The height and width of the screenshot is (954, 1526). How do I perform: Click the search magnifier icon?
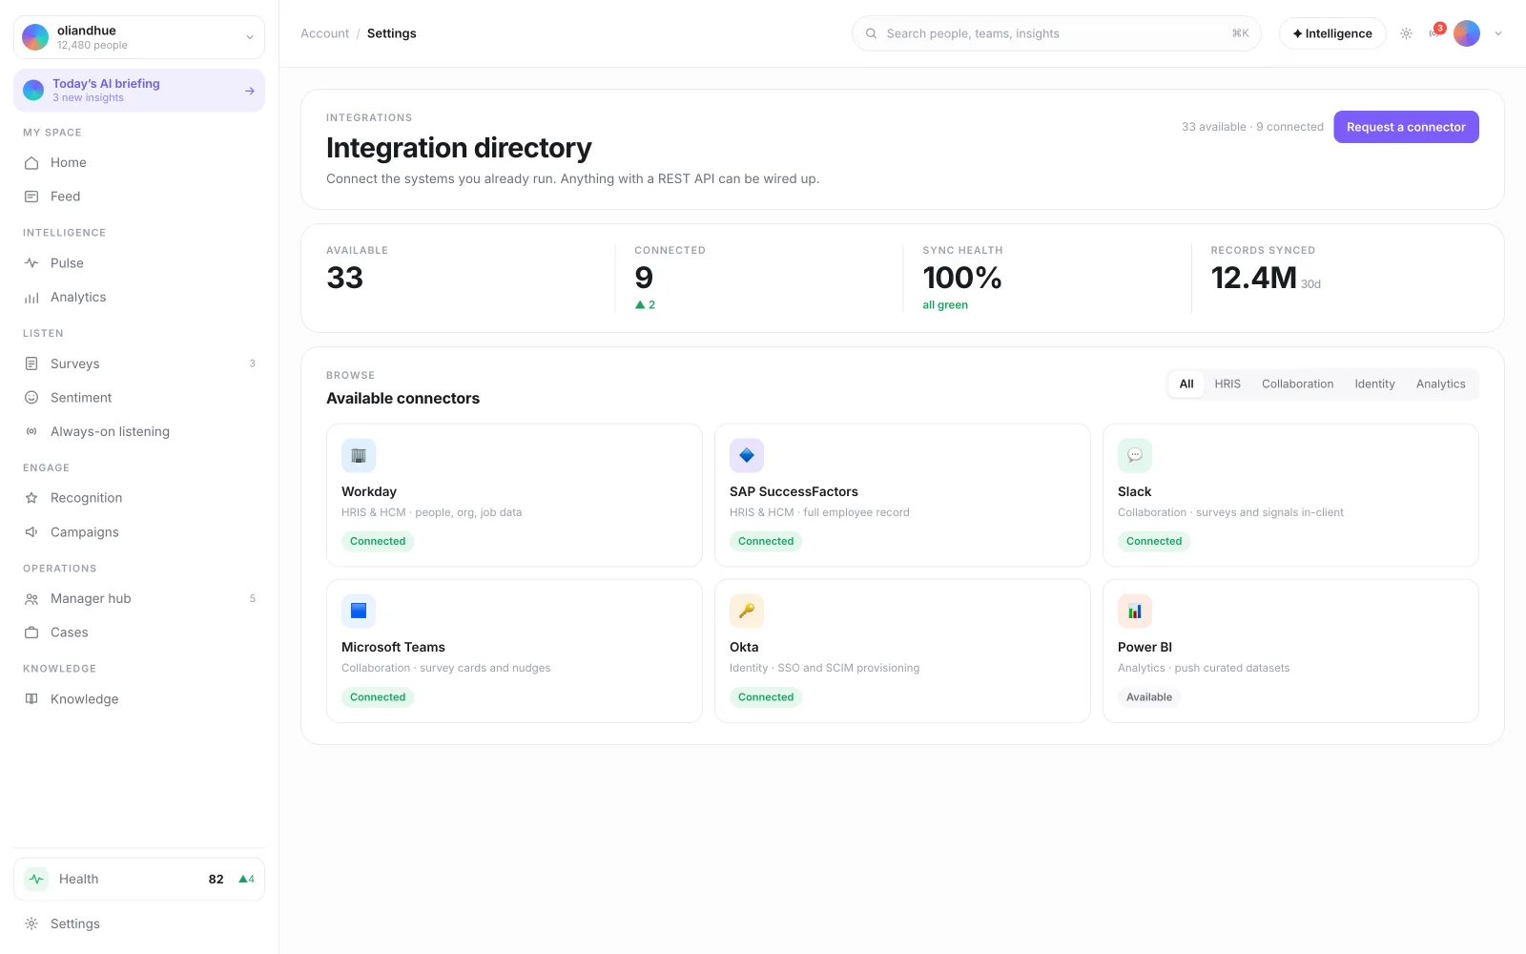[x=871, y=33]
